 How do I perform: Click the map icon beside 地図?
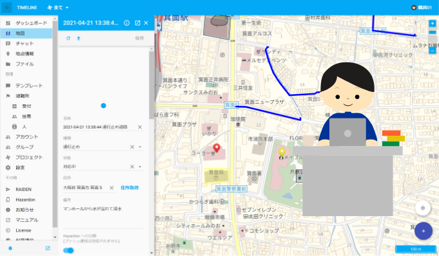pyautogui.click(x=8, y=33)
